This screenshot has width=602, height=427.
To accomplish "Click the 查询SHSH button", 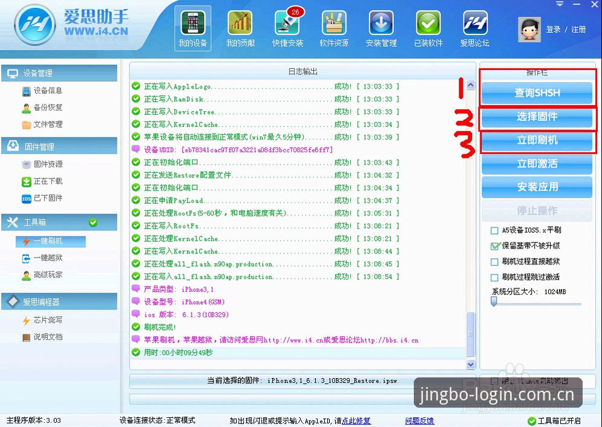I will (537, 93).
